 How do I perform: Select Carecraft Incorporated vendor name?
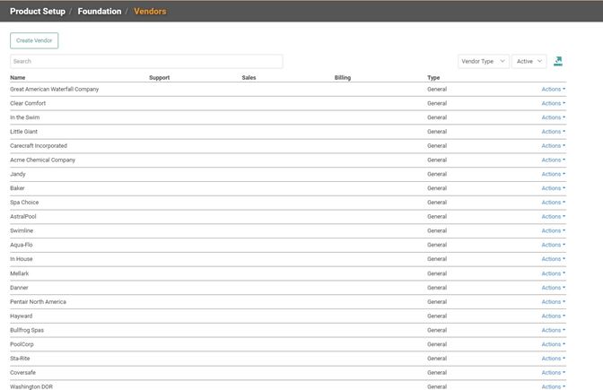point(39,146)
